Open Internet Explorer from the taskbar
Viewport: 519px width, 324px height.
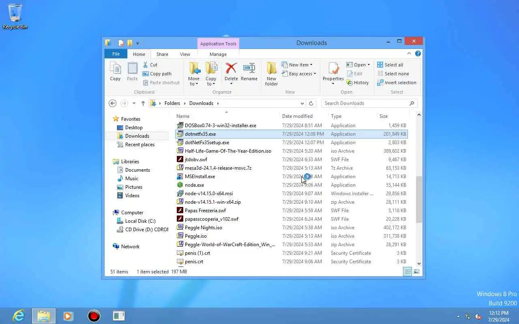[19, 315]
